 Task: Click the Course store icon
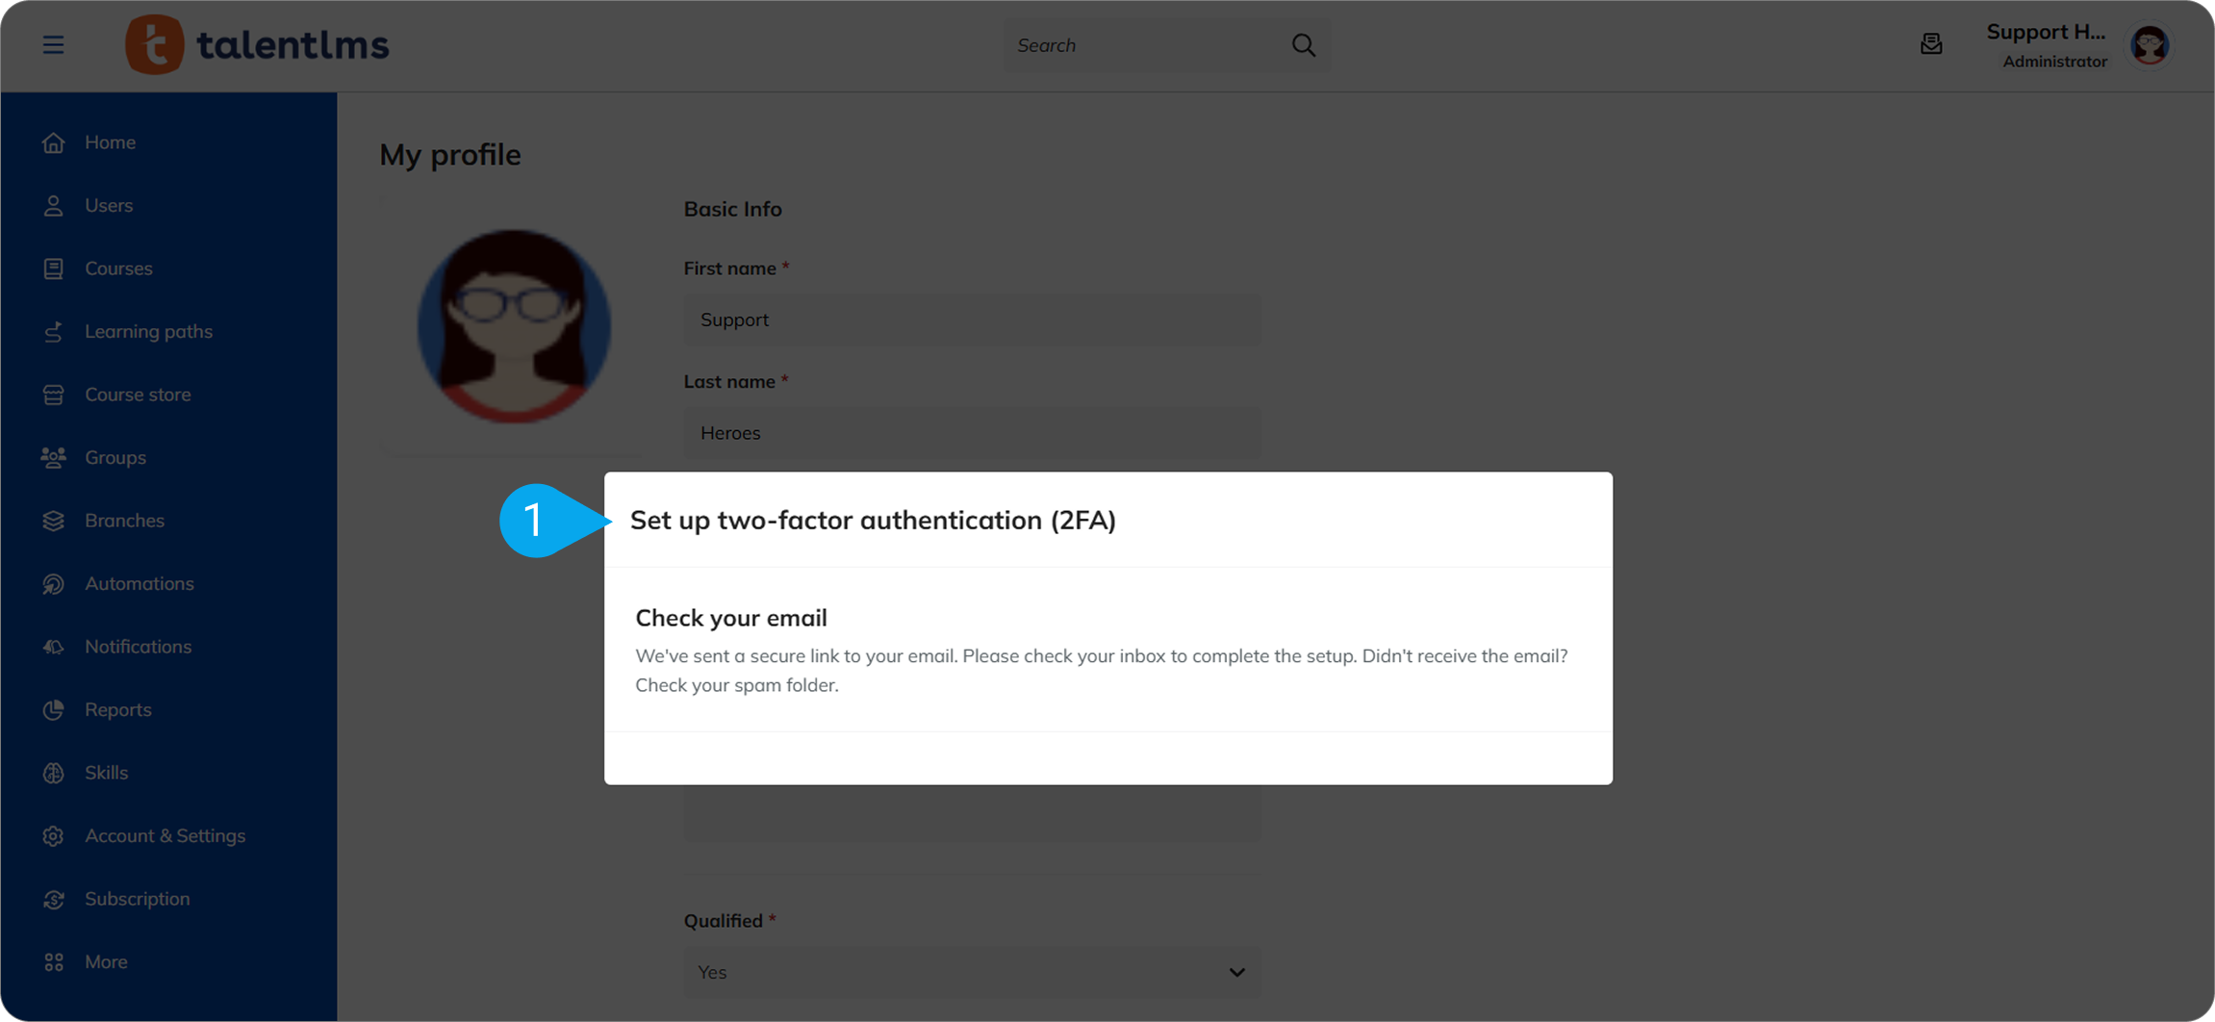click(53, 394)
